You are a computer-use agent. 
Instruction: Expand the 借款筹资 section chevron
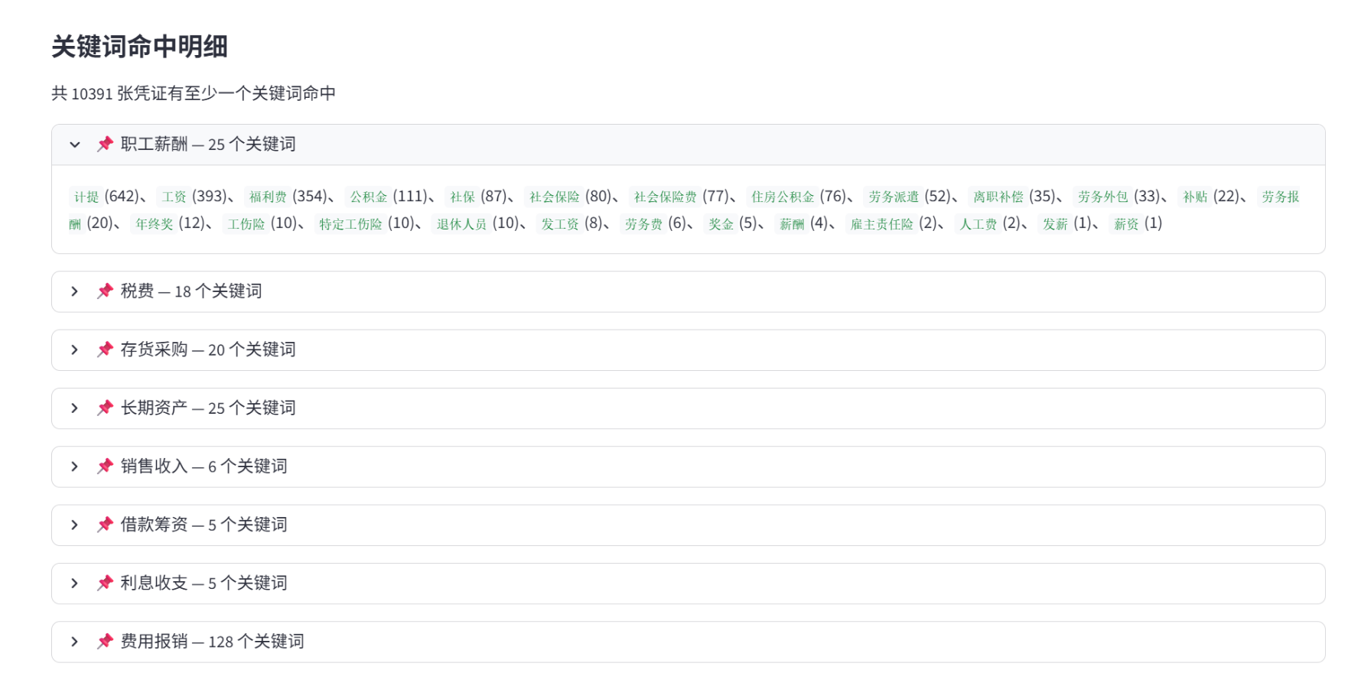tap(74, 525)
